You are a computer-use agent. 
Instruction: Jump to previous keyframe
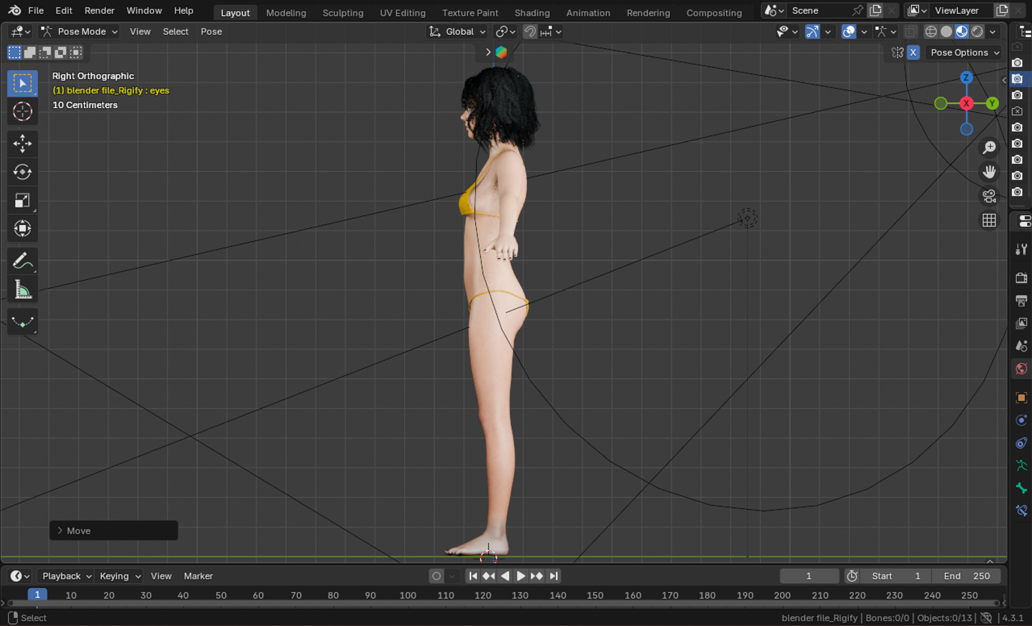click(x=488, y=576)
